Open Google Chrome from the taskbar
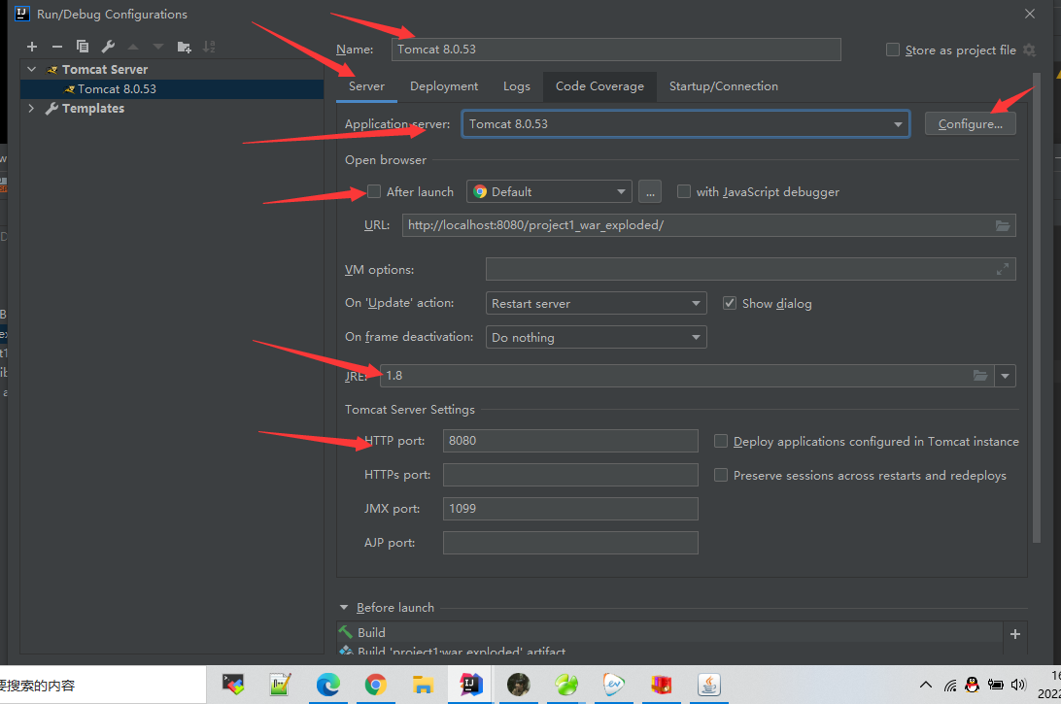This screenshot has width=1061, height=704. (x=376, y=685)
